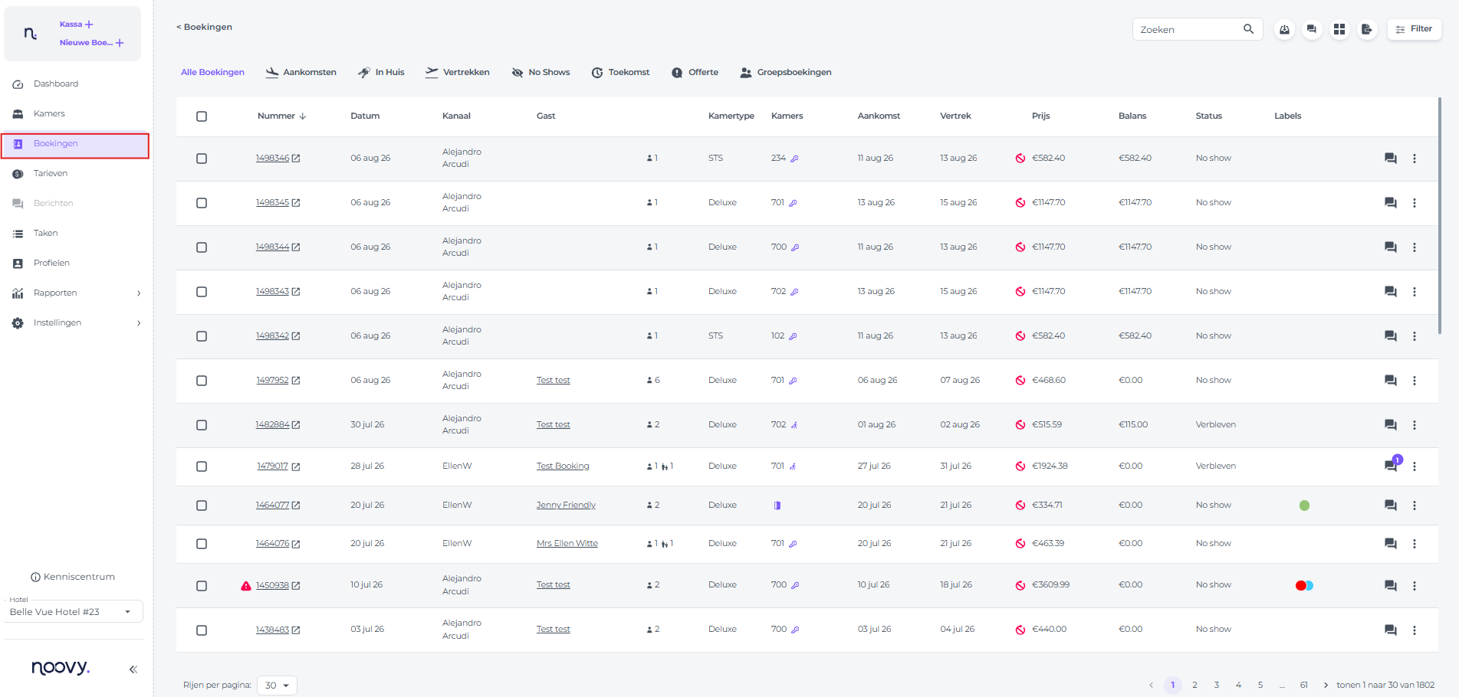Click the key icon beside room 234

pos(795,159)
